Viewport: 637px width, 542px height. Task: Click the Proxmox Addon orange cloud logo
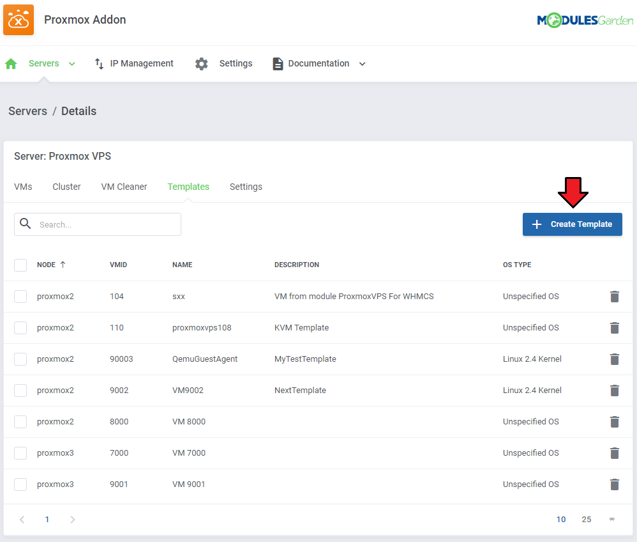[19, 20]
